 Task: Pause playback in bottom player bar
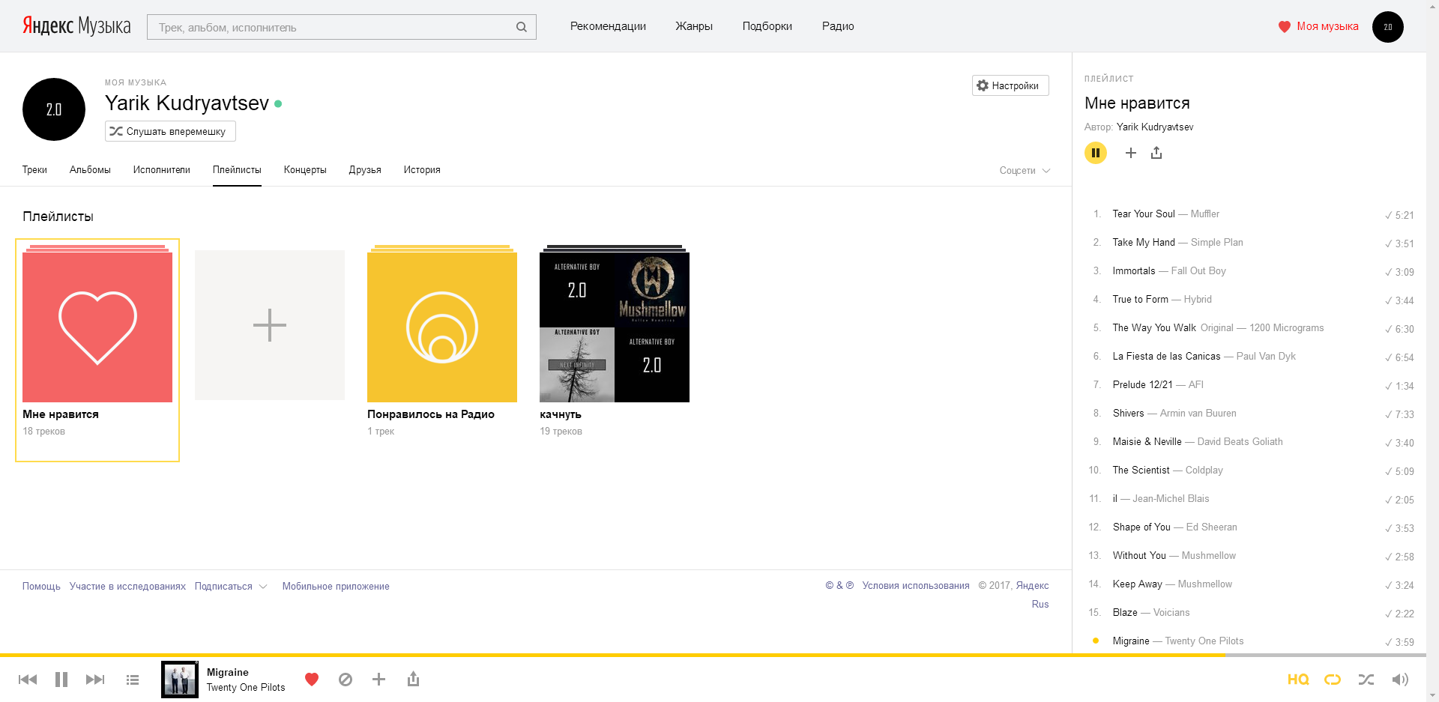pos(61,680)
